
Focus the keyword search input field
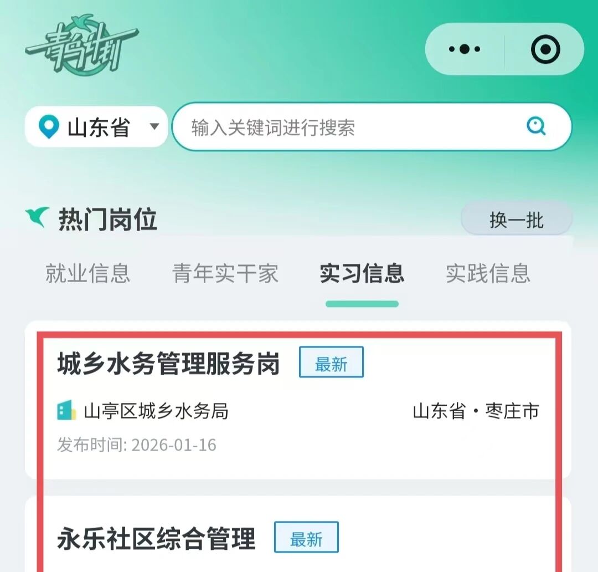click(x=372, y=127)
